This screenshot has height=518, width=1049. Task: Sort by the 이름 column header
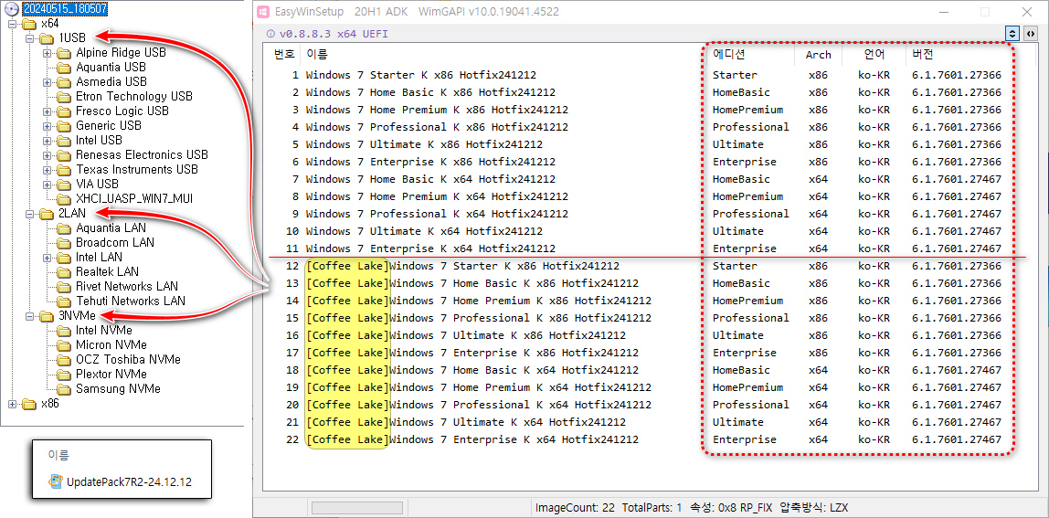(x=316, y=55)
